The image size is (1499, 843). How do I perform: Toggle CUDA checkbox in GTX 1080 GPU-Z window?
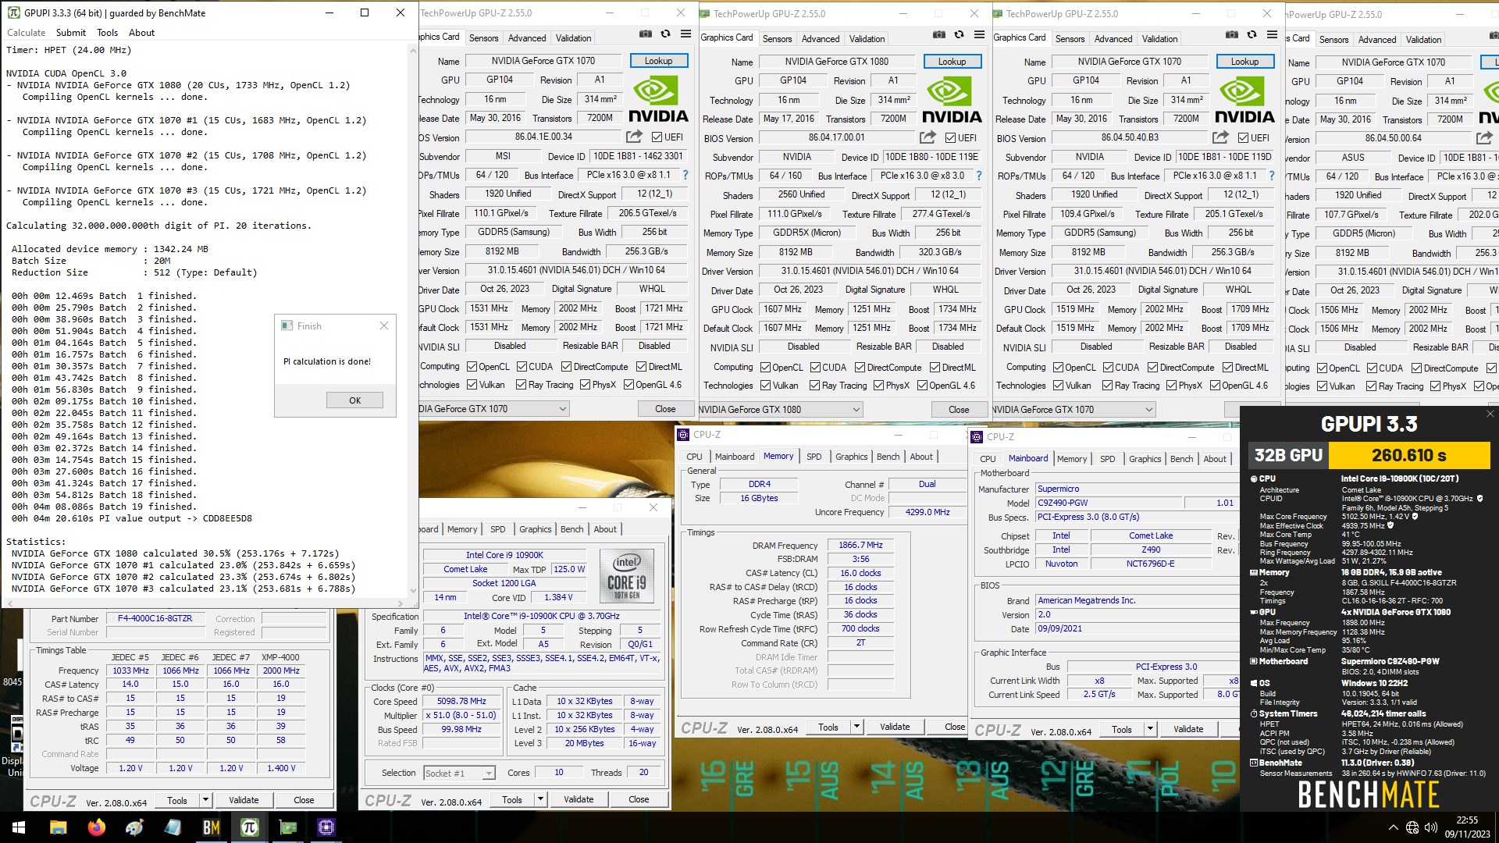click(x=815, y=368)
